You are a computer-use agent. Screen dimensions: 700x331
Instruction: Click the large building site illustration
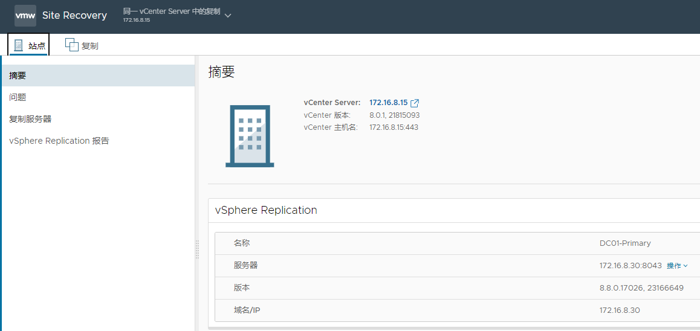click(x=250, y=136)
